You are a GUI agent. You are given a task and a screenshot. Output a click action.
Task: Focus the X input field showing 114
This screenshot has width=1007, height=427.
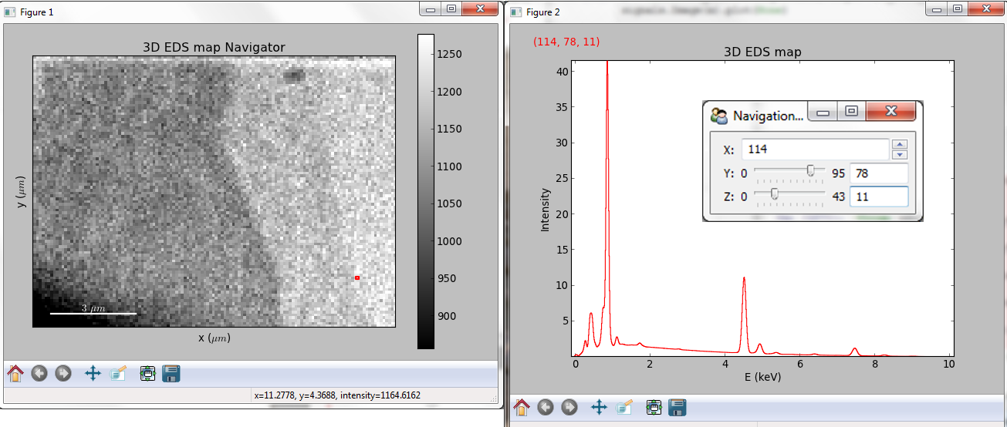pyautogui.click(x=815, y=150)
